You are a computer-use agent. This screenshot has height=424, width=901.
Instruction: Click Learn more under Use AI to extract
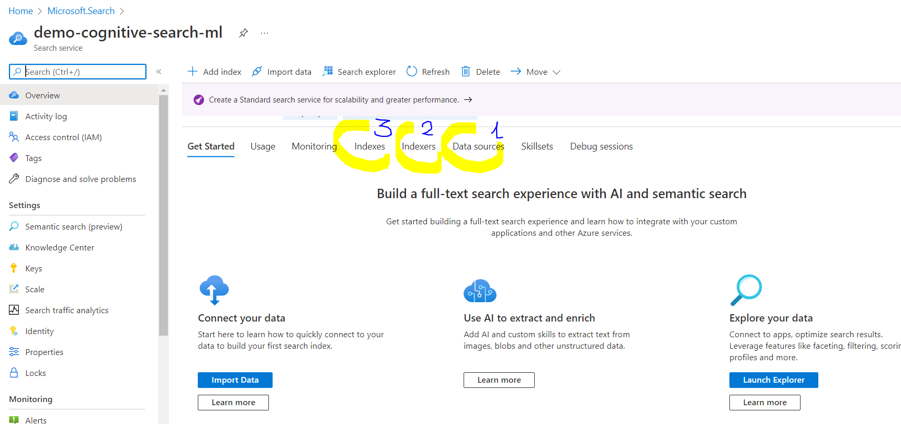coord(499,380)
